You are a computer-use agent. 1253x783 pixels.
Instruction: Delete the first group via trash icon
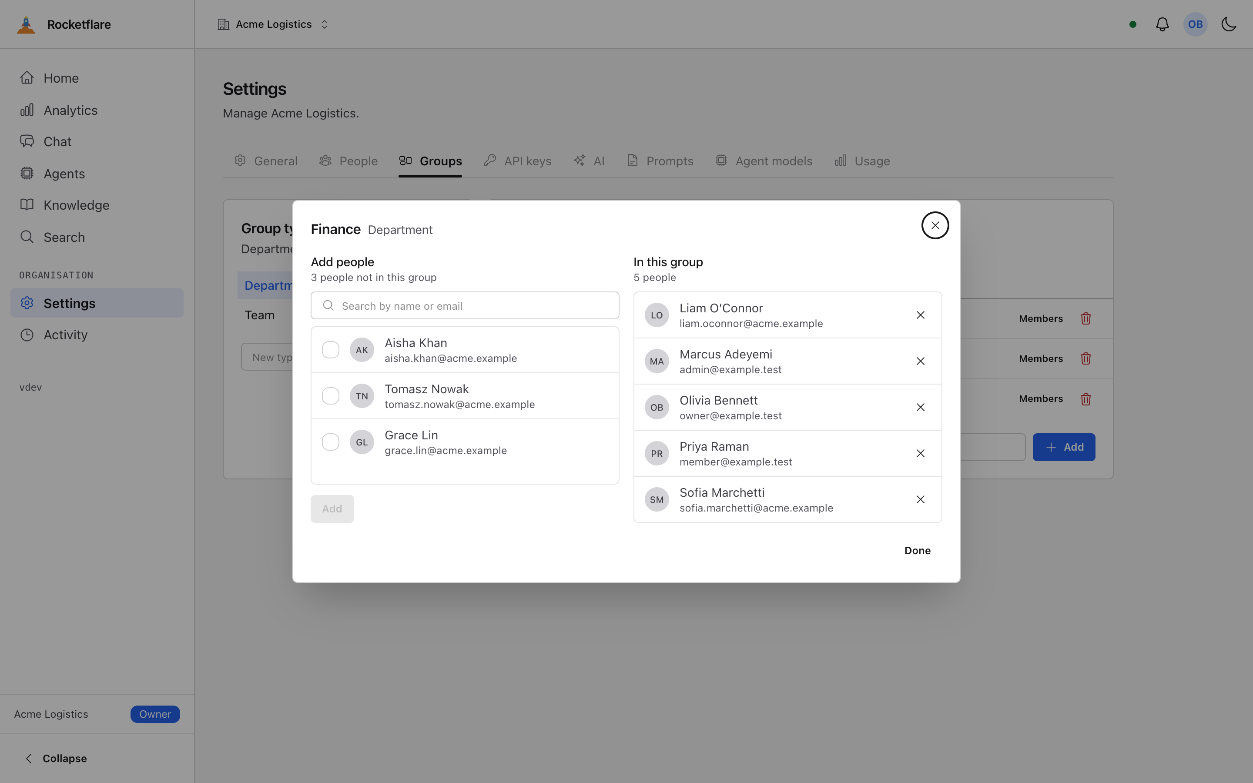(1086, 318)
